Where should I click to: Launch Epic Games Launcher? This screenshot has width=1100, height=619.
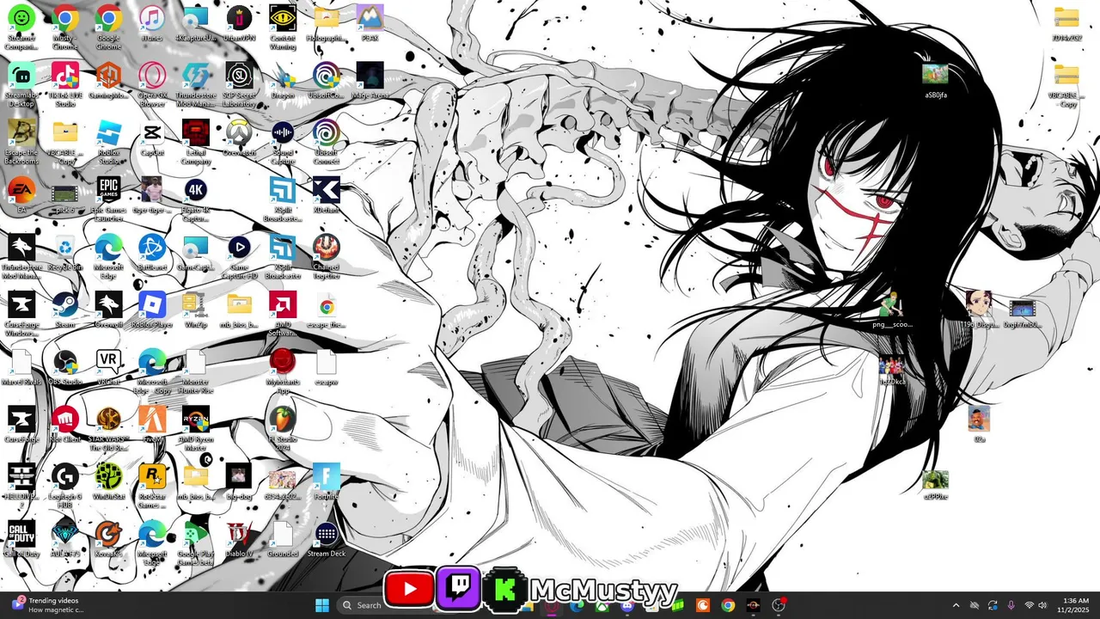(108, 198)
